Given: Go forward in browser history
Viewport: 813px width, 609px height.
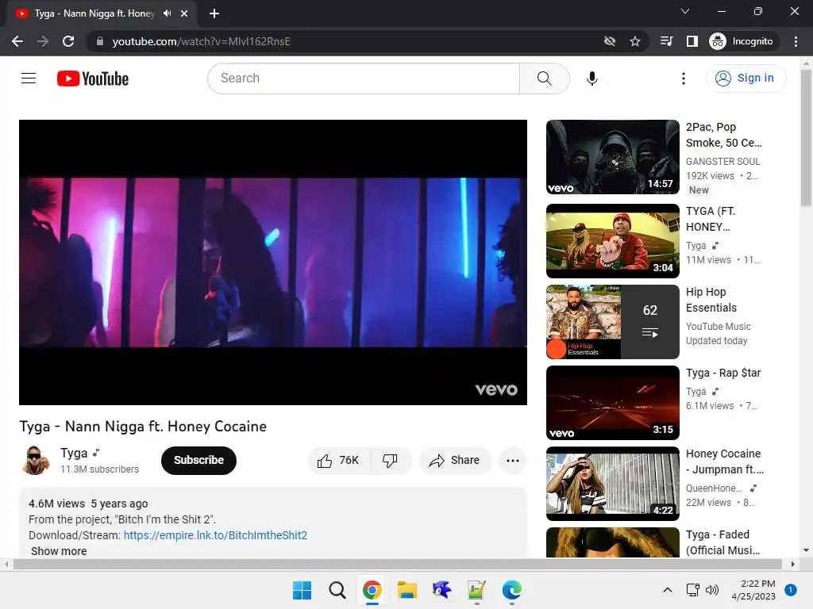Looking at the screenshot, I should 43,41.
